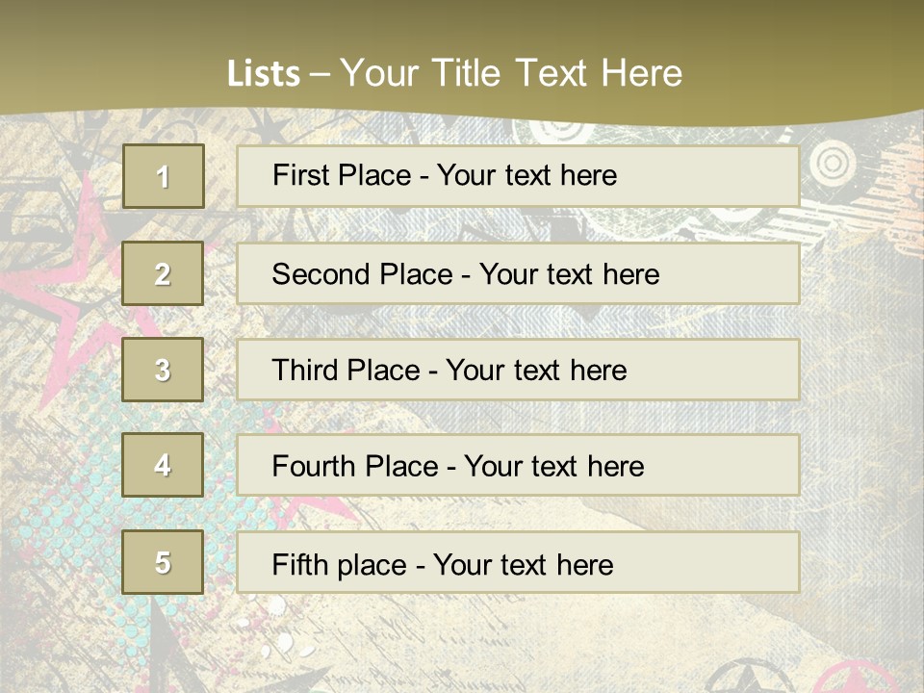924x693 pixels.
Task: Click the number 5 box
Action: [x=164, y=562]
